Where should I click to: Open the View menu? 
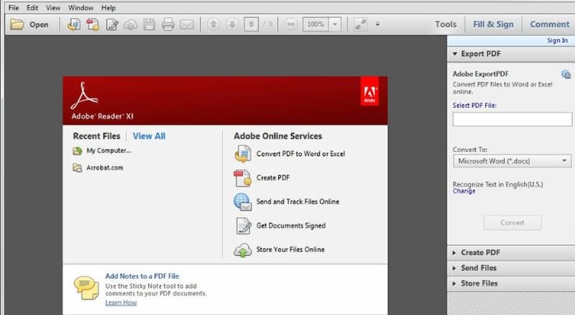[53, 8]
